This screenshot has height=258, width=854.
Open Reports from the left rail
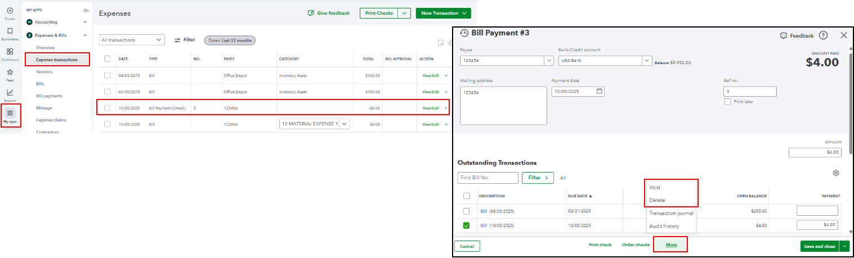coord(10,92)
